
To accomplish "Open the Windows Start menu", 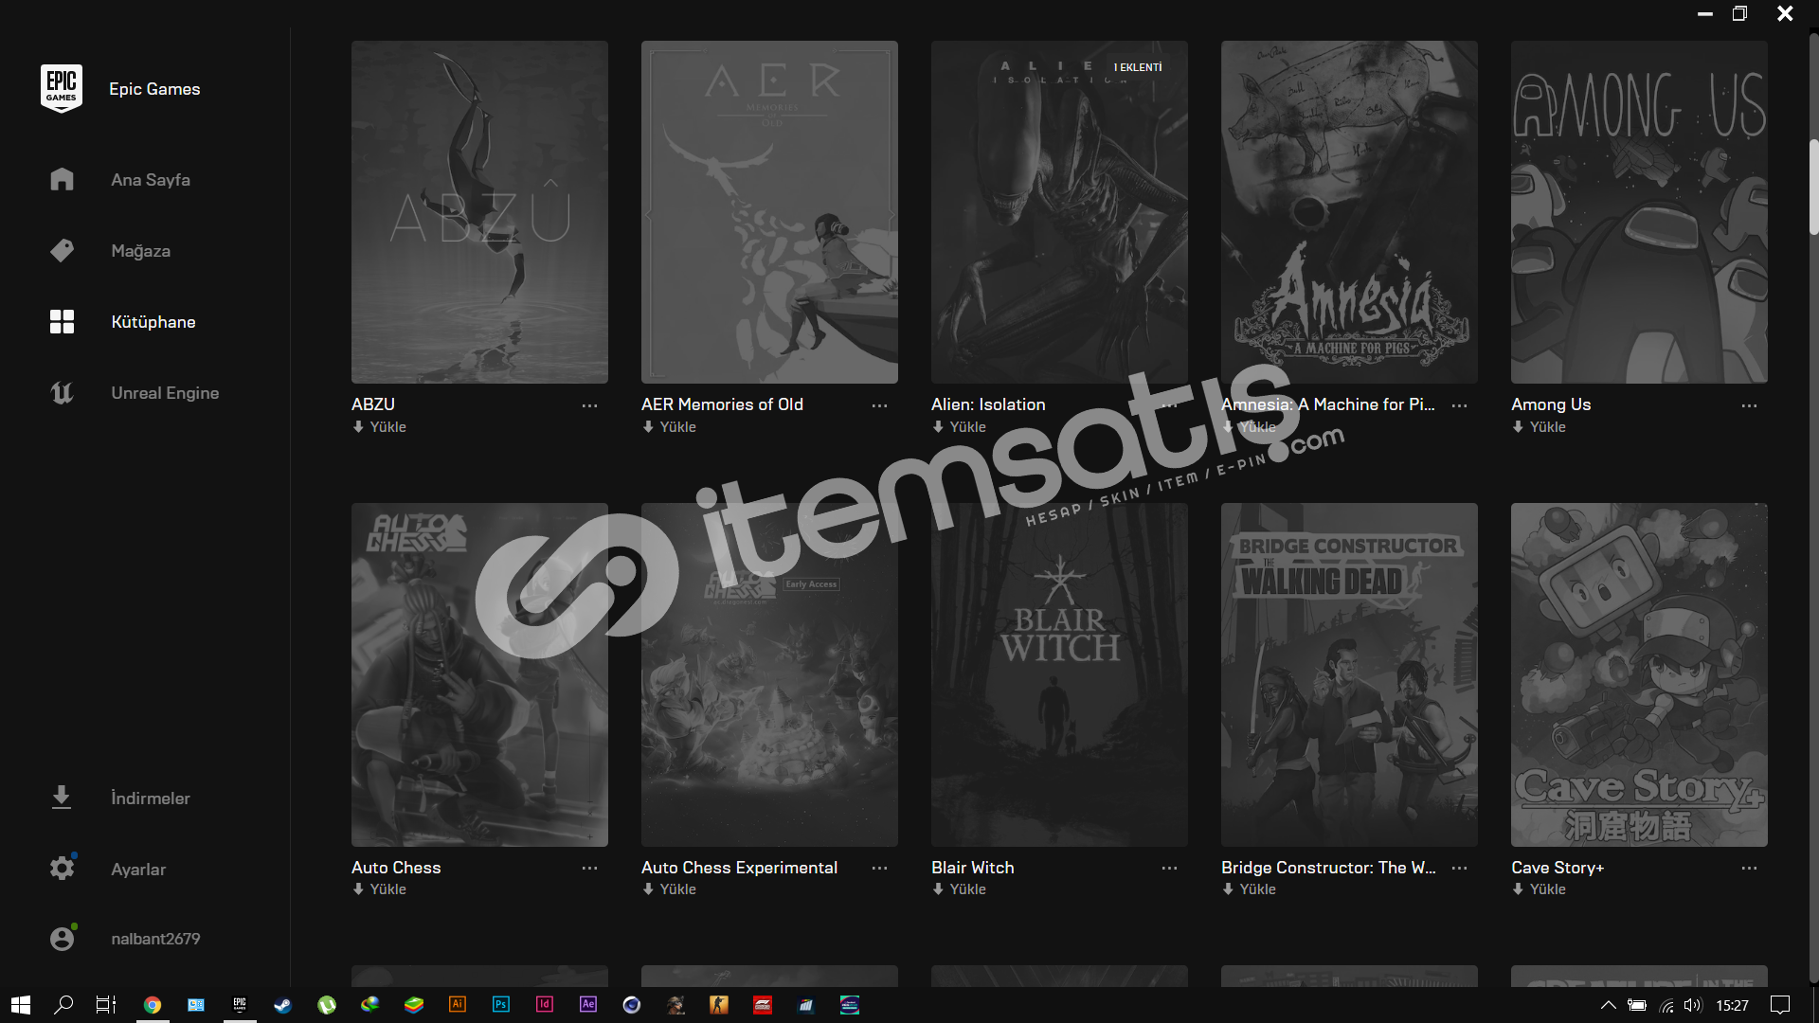I will click(x=21, y=1005).
